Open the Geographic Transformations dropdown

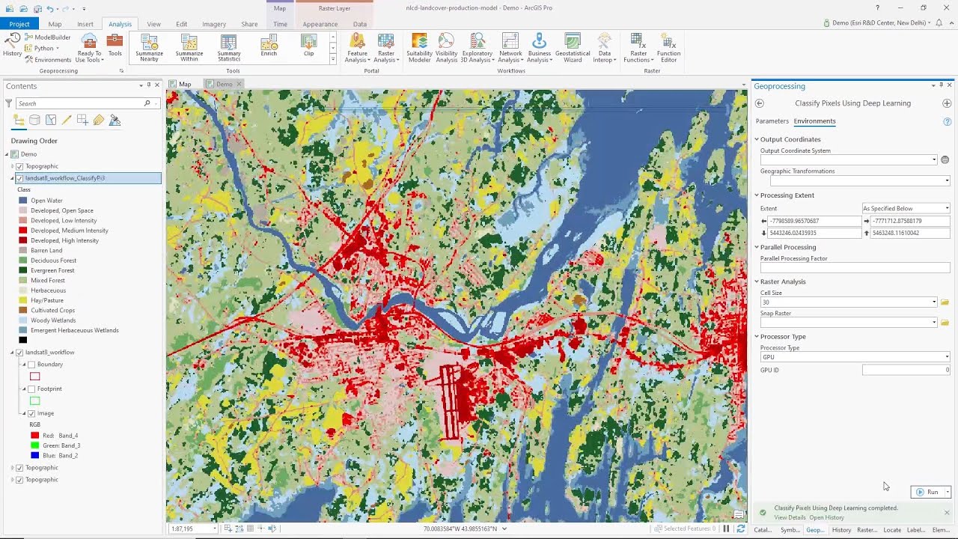pos(860,180)
